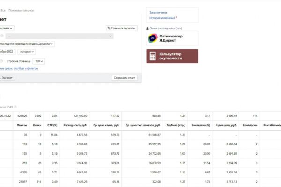Viewport: 281px width, 187px height.
Task: Click the help icon next to 2549
Action: pos(15,107)
